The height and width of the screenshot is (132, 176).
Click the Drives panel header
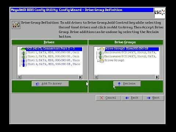point(49,42)
